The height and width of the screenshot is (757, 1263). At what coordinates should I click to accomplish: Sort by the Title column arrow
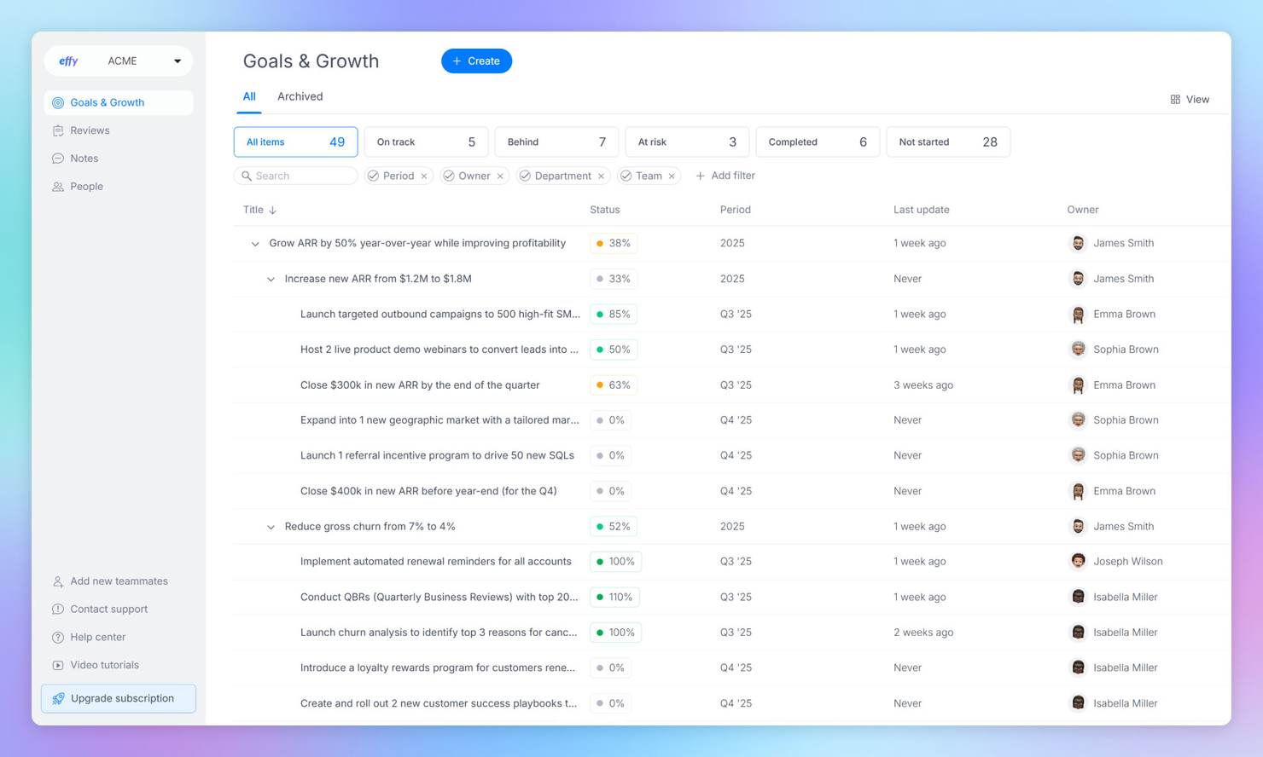(273, 211)
